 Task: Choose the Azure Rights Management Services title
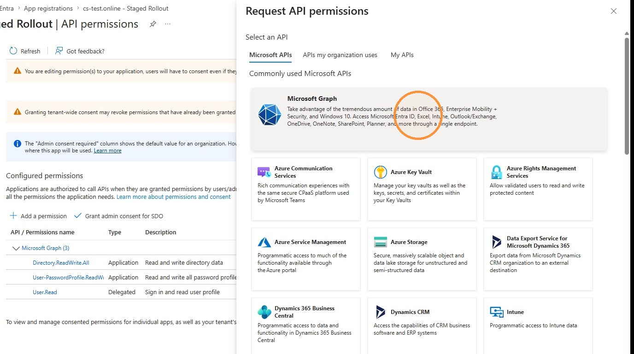click(x=541, y=172)
